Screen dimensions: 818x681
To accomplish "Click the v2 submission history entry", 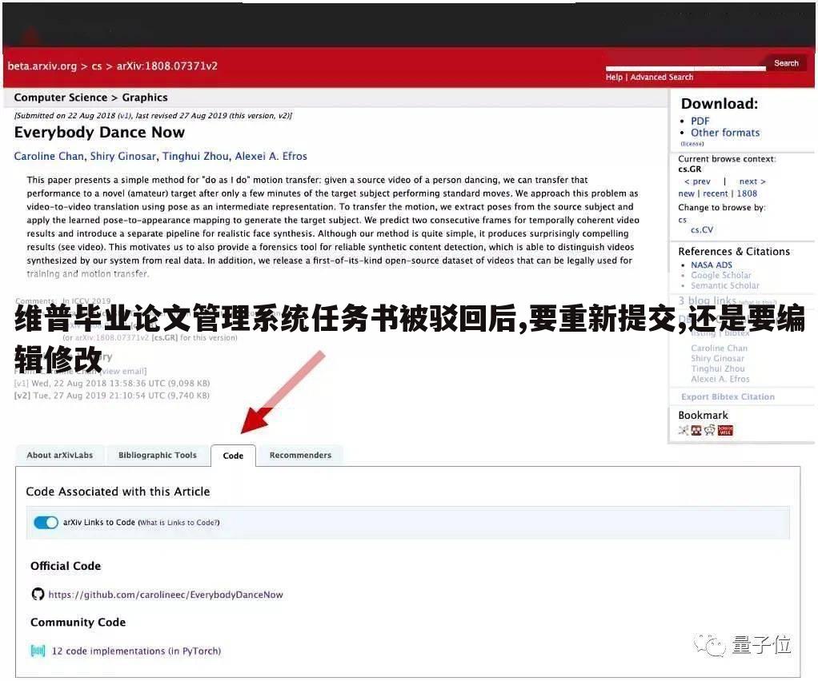I will coord(111,396).
